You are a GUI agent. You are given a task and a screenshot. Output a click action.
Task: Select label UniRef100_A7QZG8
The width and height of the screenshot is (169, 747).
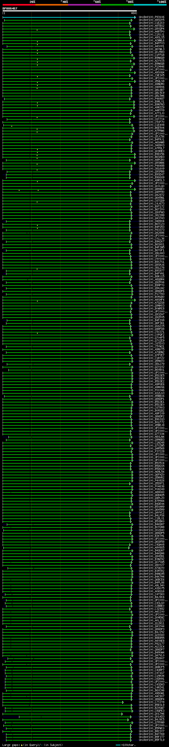pyautogui.click(x=152, y=303)
